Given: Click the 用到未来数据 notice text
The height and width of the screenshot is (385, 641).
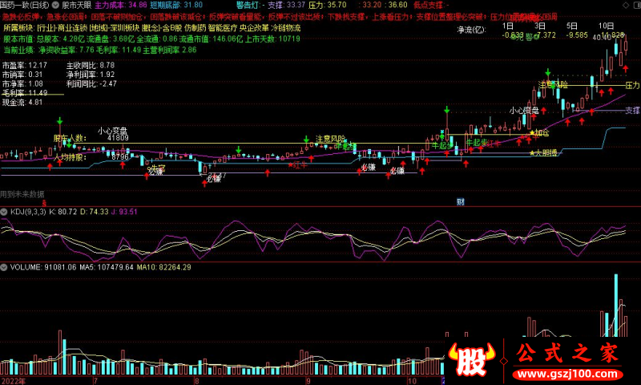Looking at the screenshot, I should (x=22, y=194).
